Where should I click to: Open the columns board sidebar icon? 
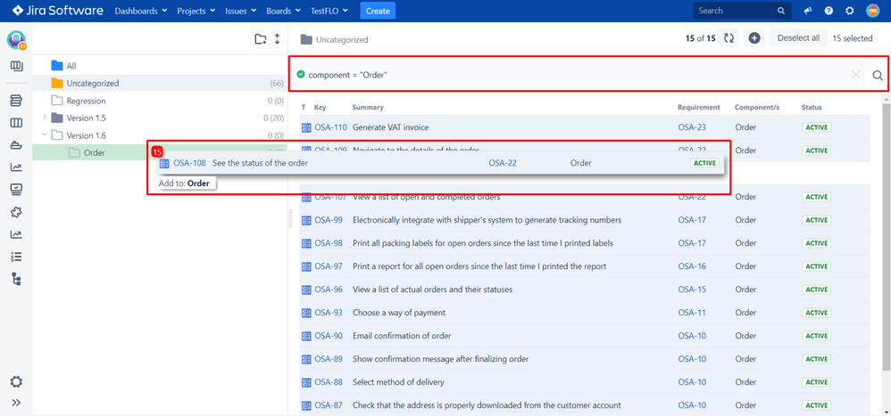point(16,123)
